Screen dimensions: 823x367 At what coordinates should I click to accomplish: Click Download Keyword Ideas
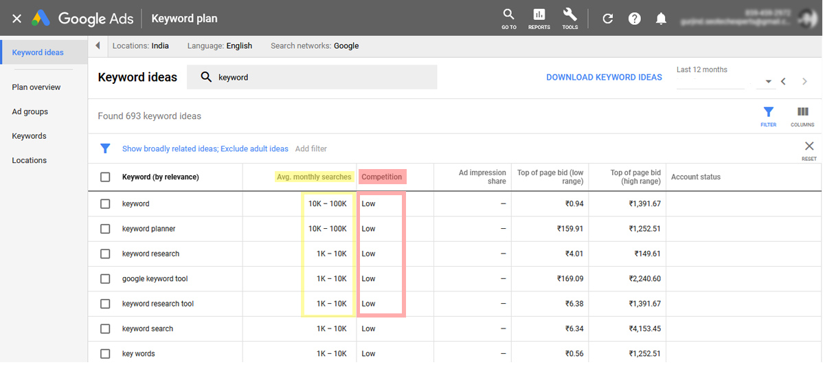point(604,77)
